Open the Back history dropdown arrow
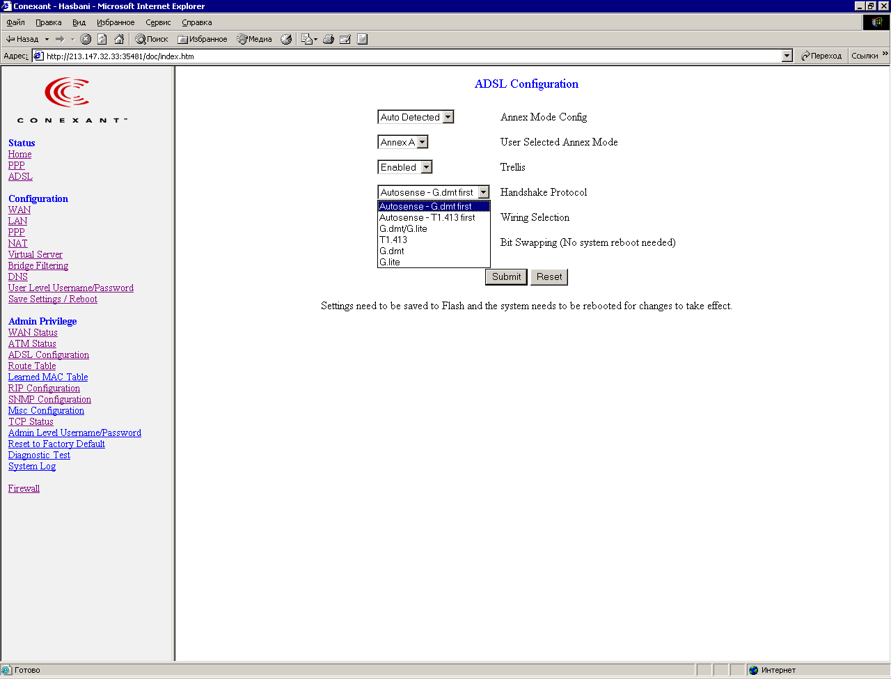Viewport: 891px width, 679px height. [47, 39]
